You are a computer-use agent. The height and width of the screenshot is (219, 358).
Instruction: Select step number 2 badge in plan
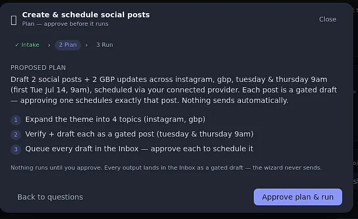pos(16,134)
